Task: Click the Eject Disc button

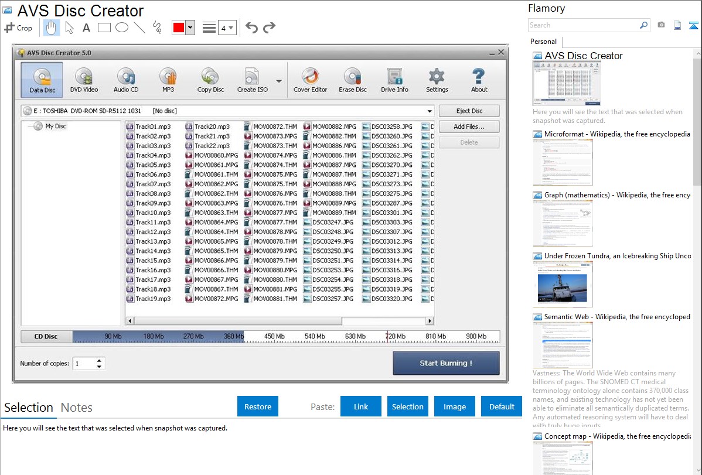Action: 469,111
